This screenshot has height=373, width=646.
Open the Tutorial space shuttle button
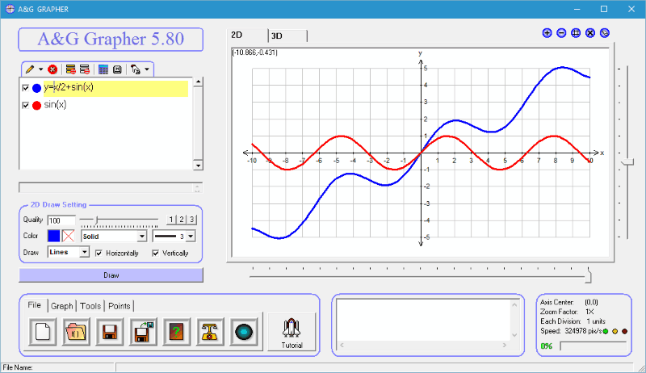coord(292,333)
